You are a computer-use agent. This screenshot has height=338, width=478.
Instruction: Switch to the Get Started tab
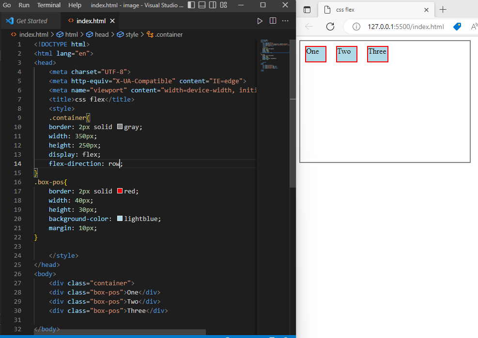[31, 21]
